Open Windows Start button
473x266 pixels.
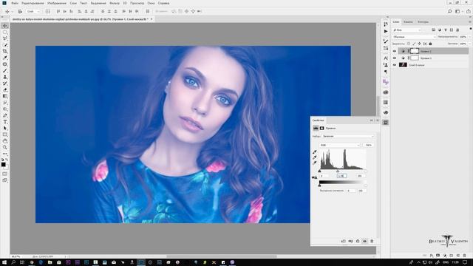(4, 262)
